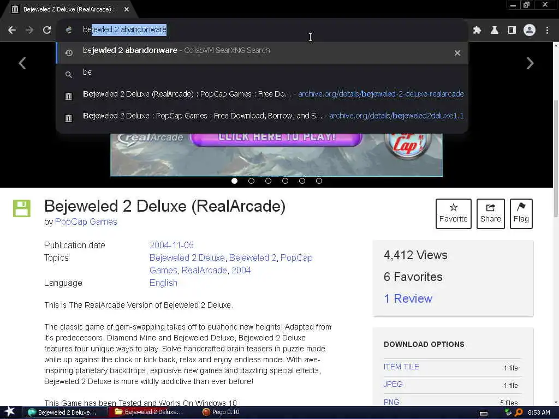Open the 'Bejeweled 2 Deluxe' topic link
The height and width of the screenshot is (419, 559).
[x=187, y=258]
